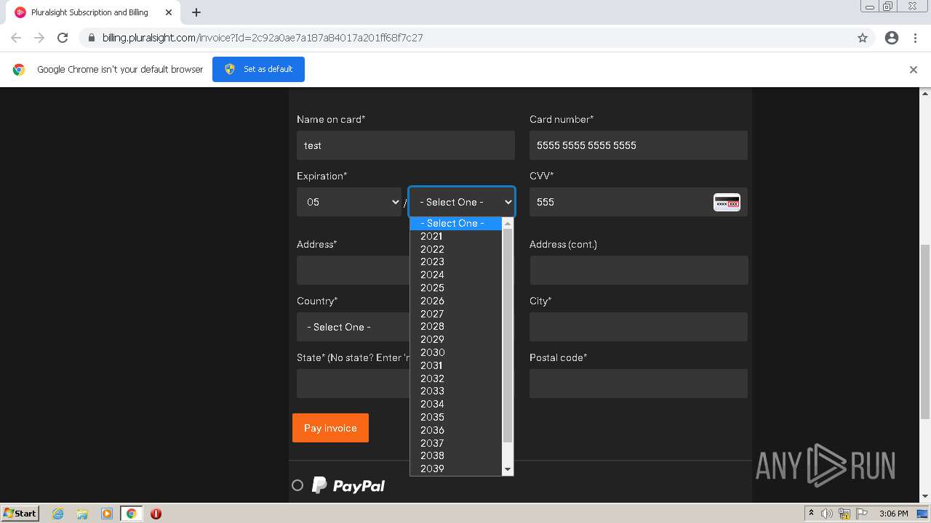Click the City input field

pyautogui.click(x=639, y=327)
